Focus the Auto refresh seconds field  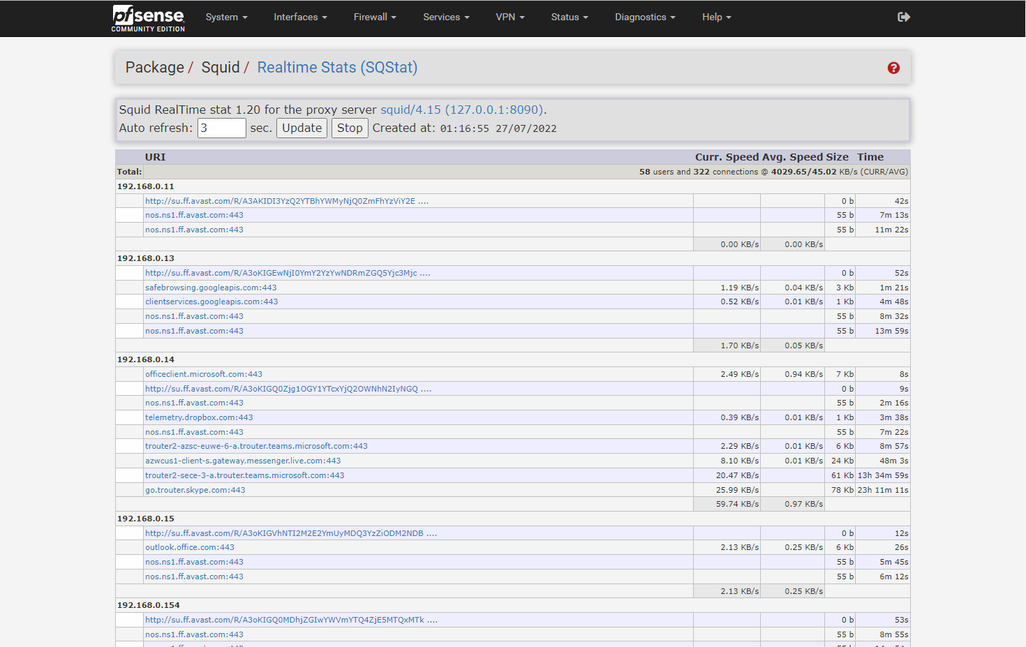tap(222, 128)
